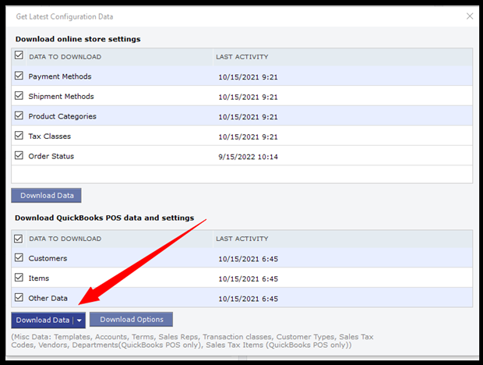Select the Other Data row label

[48, 299]
